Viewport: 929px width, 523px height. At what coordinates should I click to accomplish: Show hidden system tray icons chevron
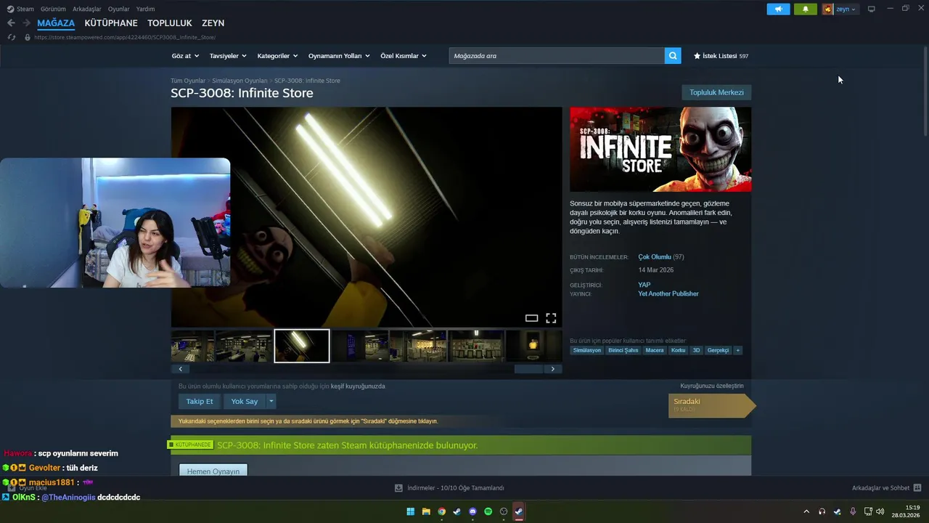[x=806, y=511]
